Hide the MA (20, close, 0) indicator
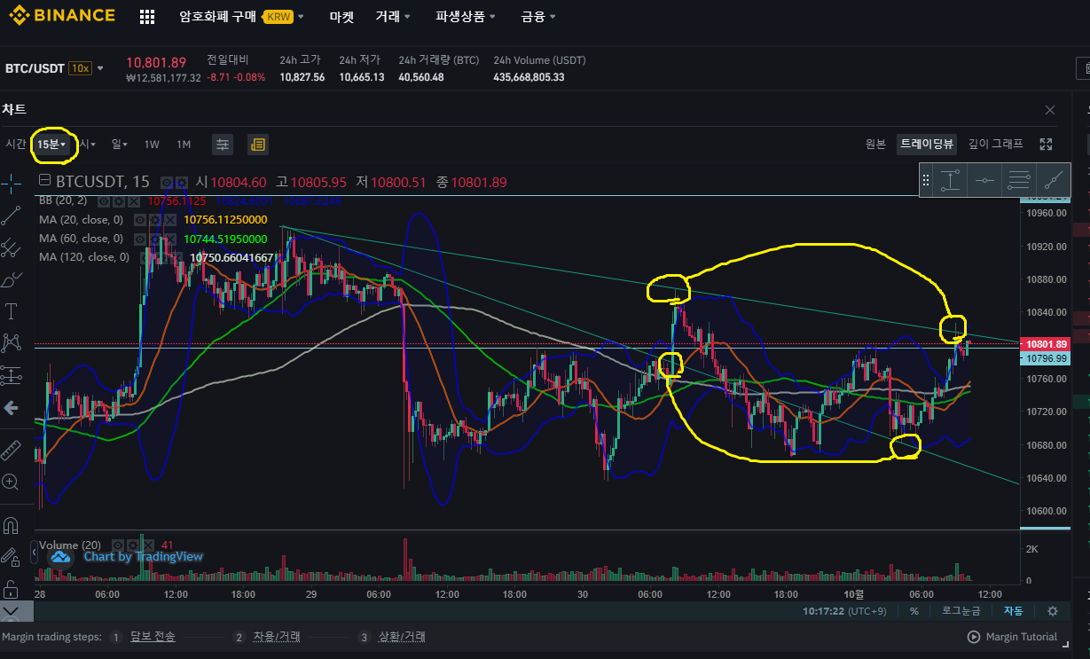 [x=139, y=219]
